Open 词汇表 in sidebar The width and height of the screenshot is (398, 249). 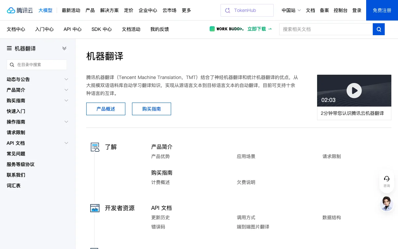14,186
